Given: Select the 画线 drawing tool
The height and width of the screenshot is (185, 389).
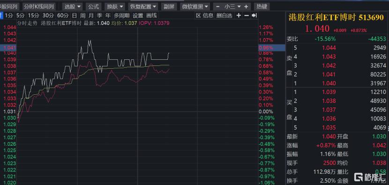Looking at the screenshot, I should click(x=151, y=15).
